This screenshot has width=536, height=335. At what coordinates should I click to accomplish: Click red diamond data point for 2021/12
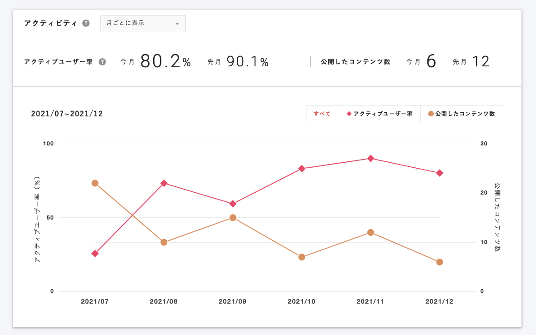440,173
